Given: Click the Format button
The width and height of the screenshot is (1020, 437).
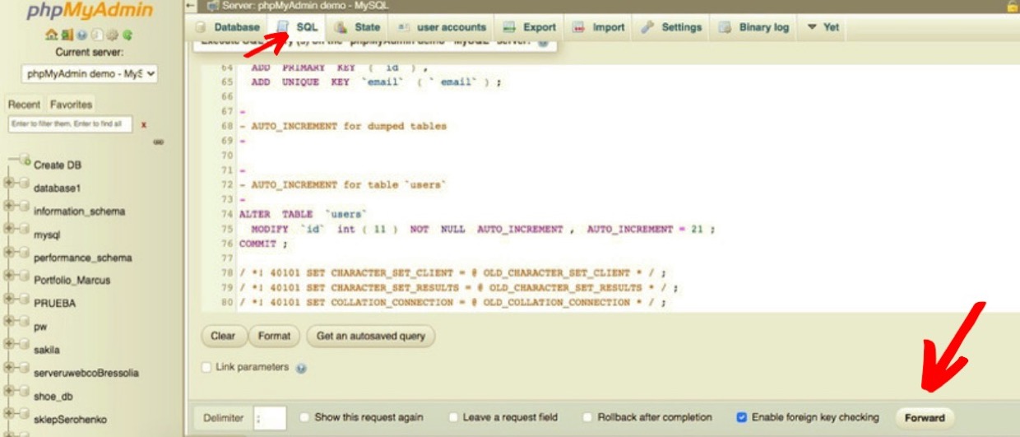Looking at the screenshot, I should coord(274,336).
